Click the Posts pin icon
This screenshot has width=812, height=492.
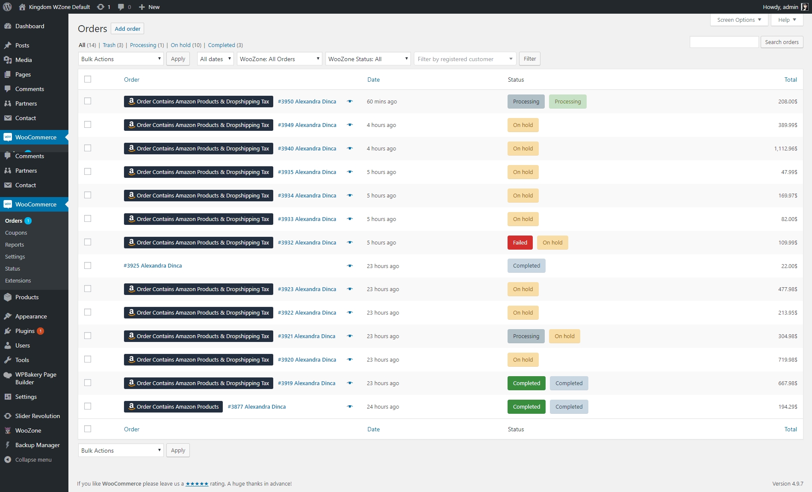point(8,45)
